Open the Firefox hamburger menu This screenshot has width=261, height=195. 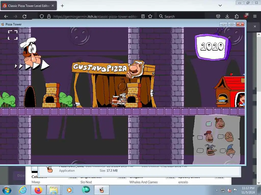click(255, 16)
